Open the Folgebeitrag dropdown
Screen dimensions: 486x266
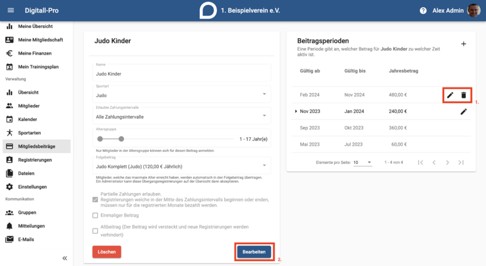tap(181, 165)
